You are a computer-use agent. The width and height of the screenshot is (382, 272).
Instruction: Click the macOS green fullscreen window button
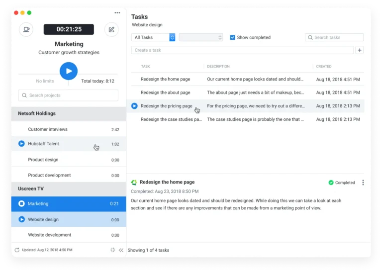[x=29, y=12]
